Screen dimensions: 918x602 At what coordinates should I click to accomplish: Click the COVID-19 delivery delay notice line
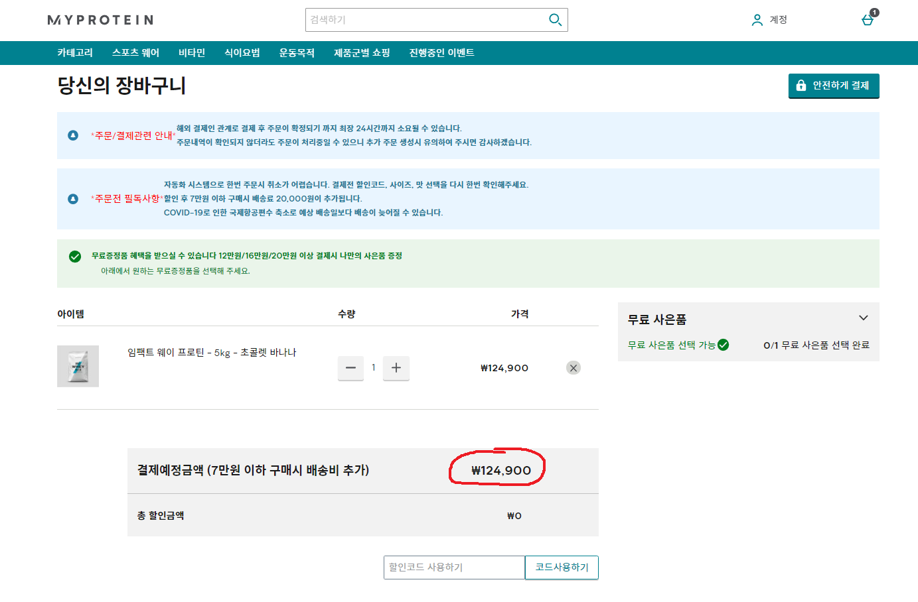tap(303, 213)
